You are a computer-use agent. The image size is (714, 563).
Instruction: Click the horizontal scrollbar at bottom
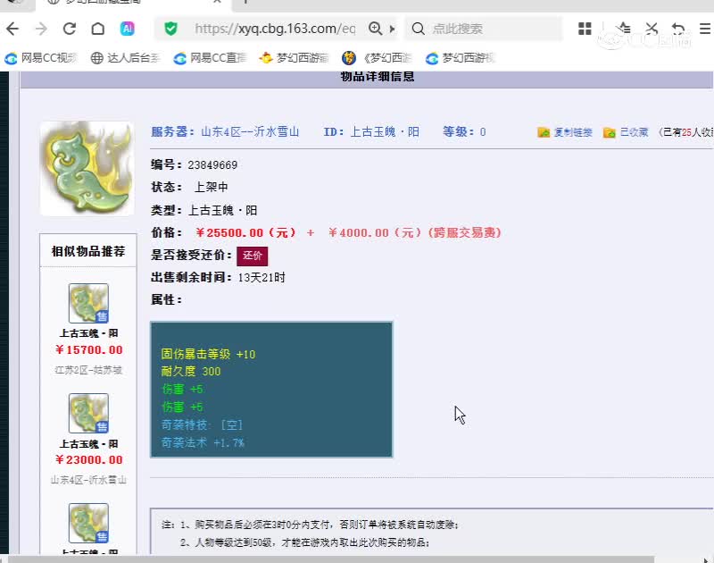pos(331,559)
